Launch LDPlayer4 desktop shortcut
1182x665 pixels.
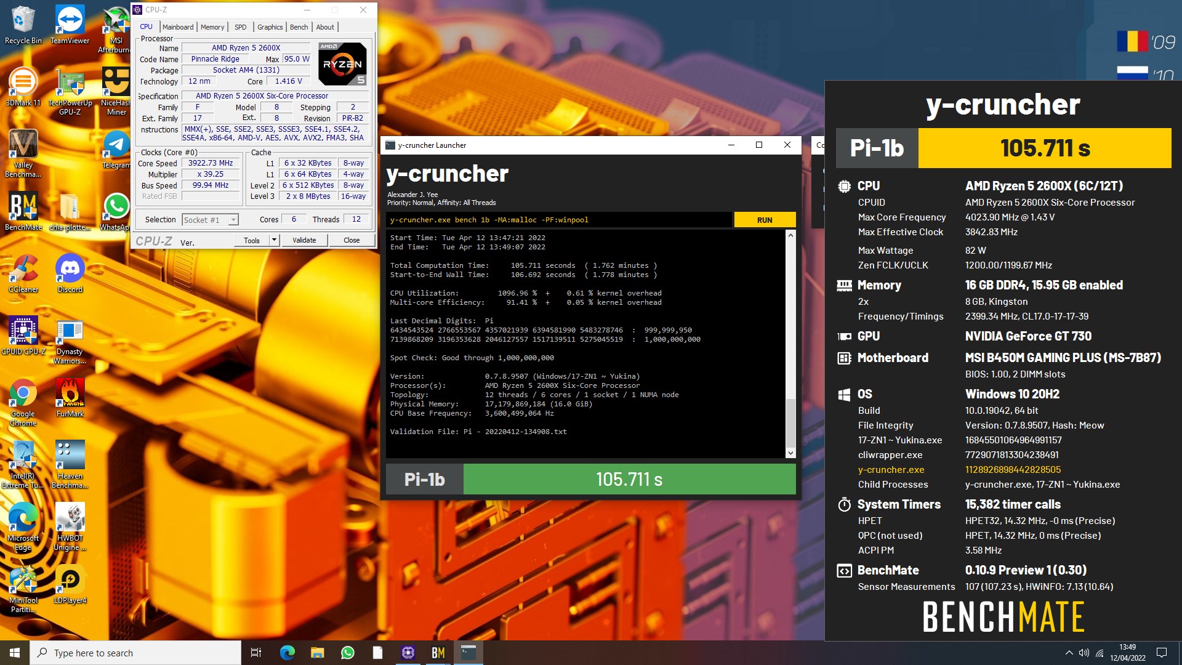click(x=70, y=584)
